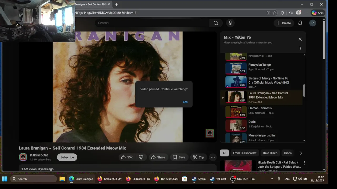Viewport: 337px width, 189px height.
Task: Select the Disco filter chip
Action: [x=288, y=153]
